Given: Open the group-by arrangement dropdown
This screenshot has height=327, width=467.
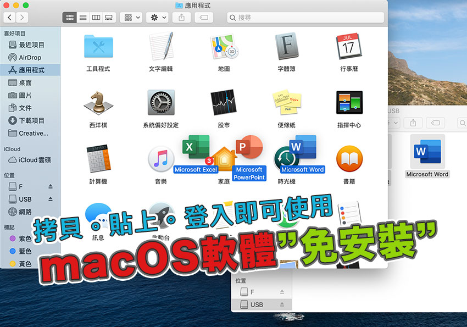Looking at the screenshot, I should [131, 18].
